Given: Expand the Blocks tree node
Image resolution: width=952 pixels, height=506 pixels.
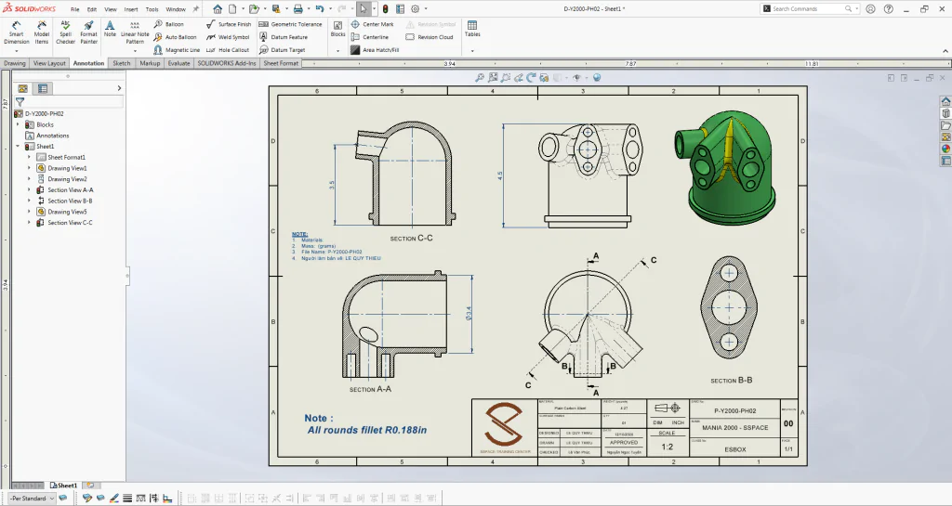Looking at the screenshot, I should [18, 124].
